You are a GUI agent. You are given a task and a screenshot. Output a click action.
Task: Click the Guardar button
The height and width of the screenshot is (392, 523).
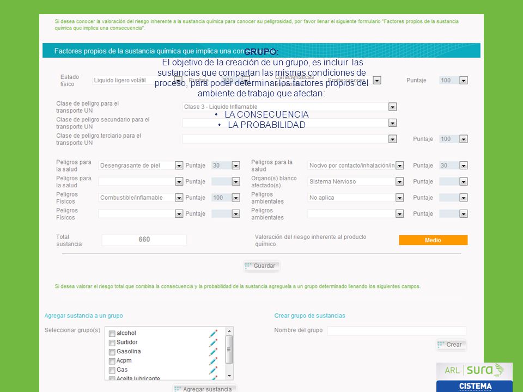[x=261, y=266]
